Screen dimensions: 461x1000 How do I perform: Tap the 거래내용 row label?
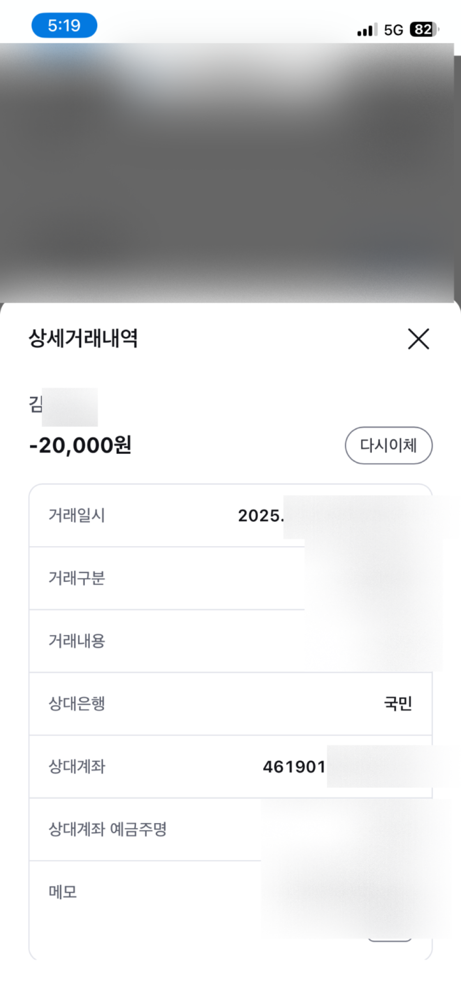click(x=77, y=641)
